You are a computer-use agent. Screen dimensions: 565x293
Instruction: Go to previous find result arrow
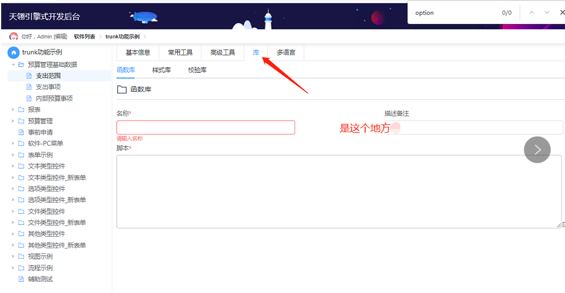[x=531, y=12]
